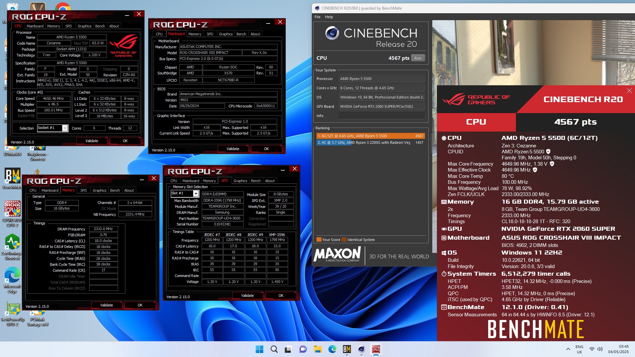This screenshot has width=635, height=357.
Task: Click the Info input field in Cinebench
Action: (x=382, y=116)
